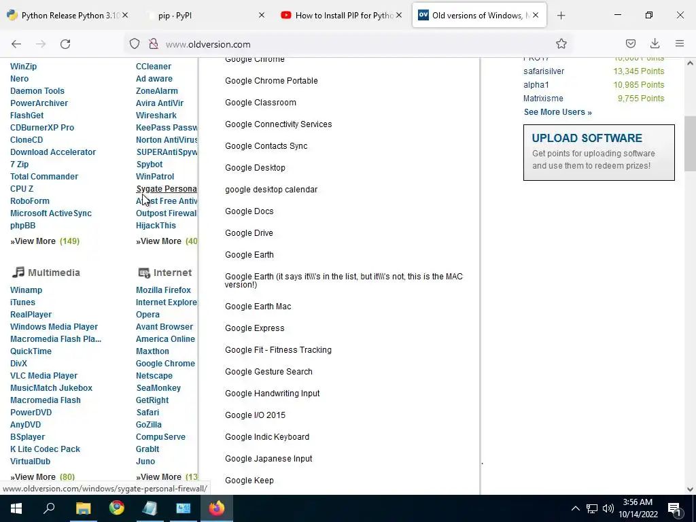Viewport: 696px width, 522px height.
Task: Open the Windows Start menu
Action: (16, 508)
